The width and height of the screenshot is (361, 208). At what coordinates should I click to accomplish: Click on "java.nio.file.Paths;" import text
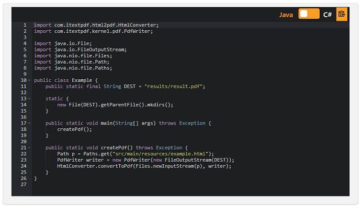83,68
